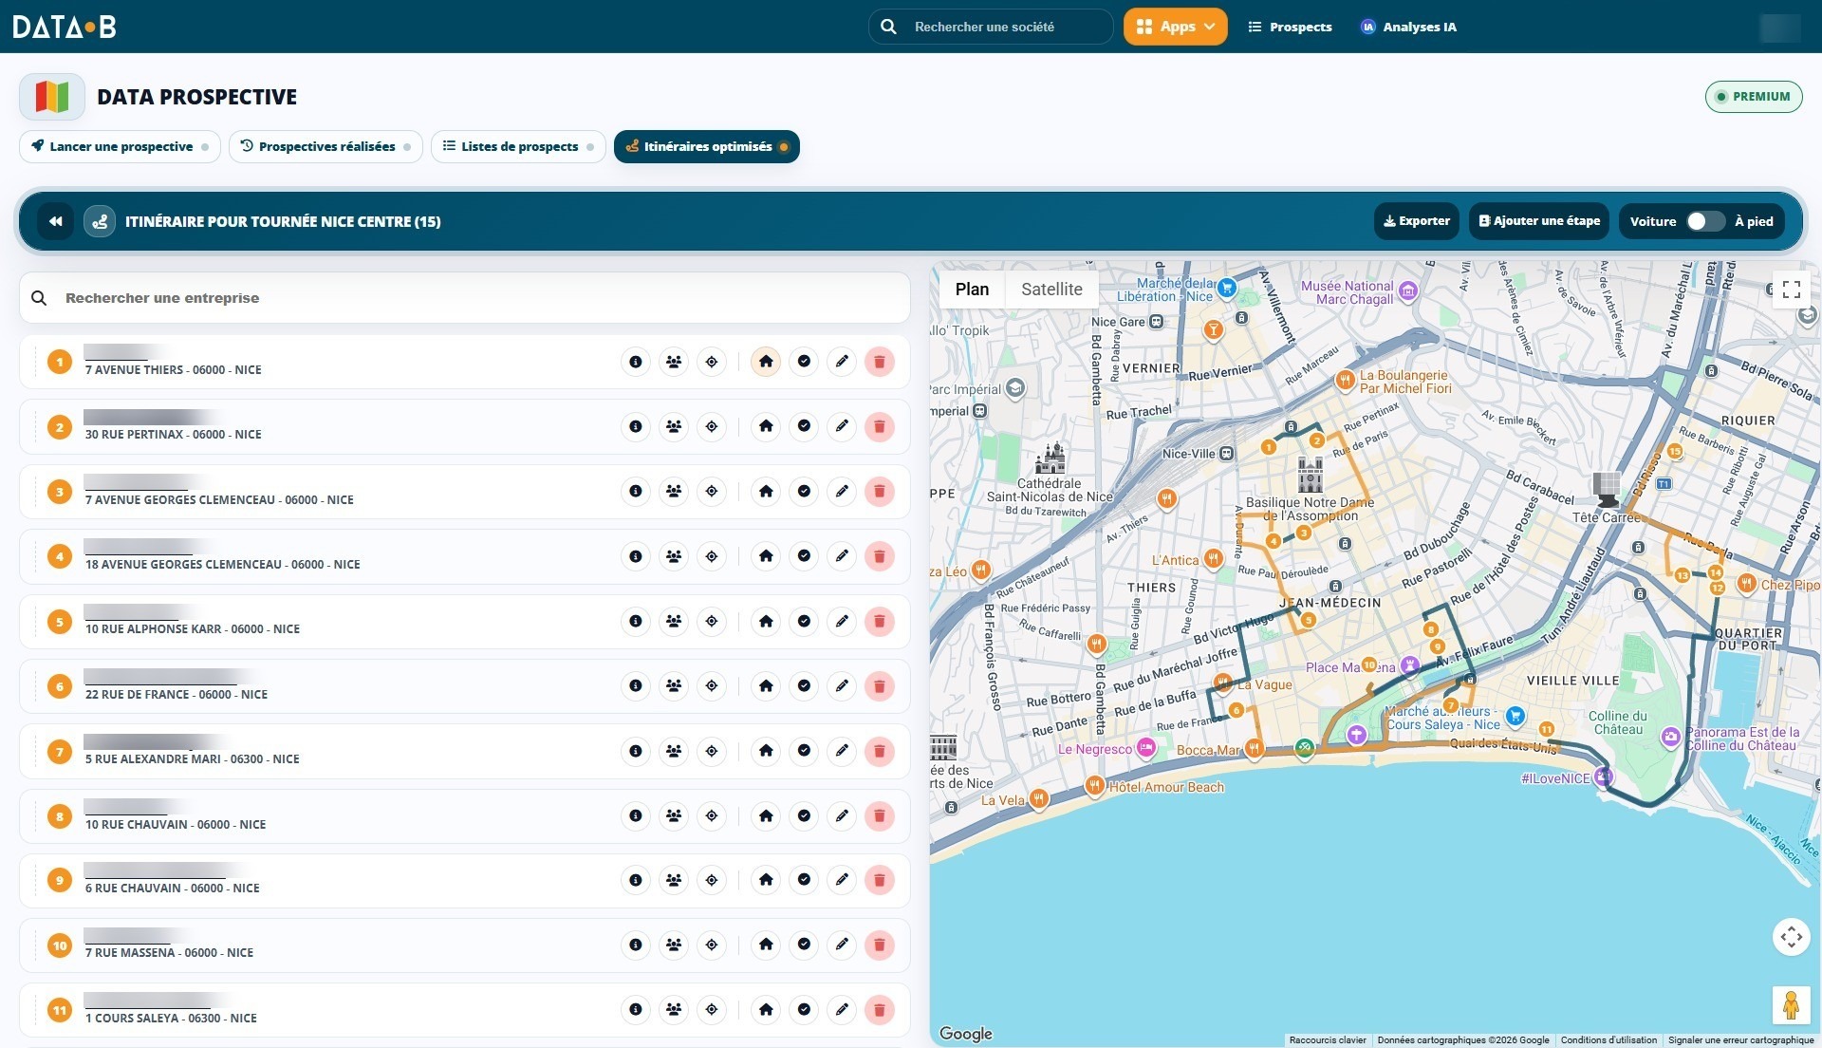Open Lancer une prospective tab
The width and height of the screenshot is (1822, 1048).
[120, 146]
